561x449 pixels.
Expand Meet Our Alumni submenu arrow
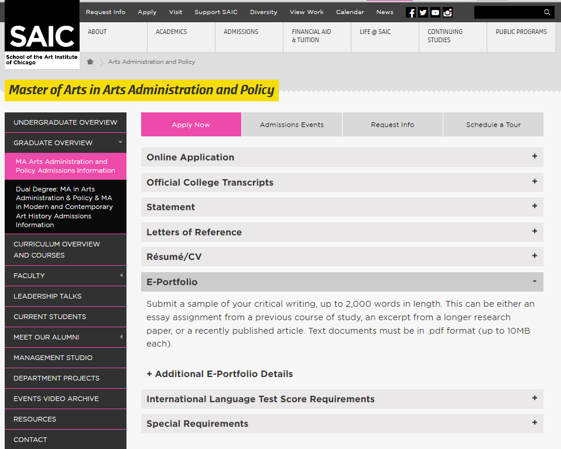(x=121, y=337)
